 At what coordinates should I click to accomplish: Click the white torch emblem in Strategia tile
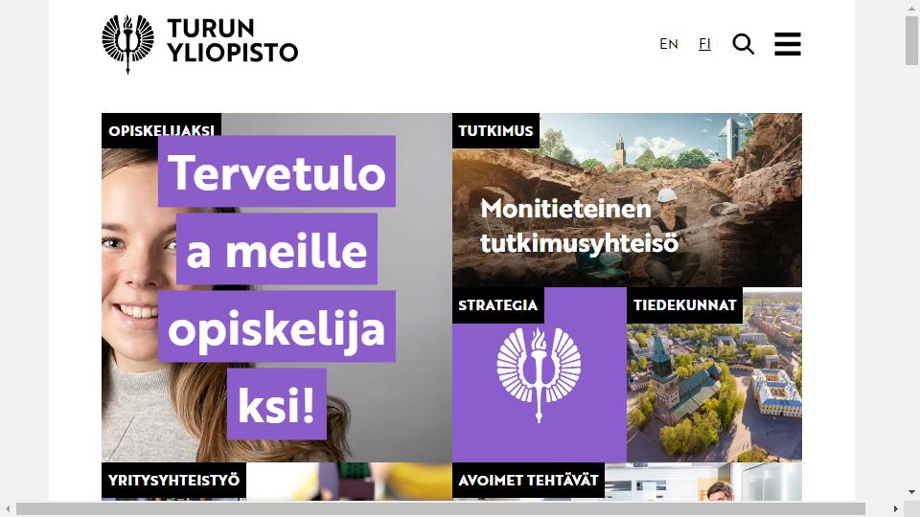point(539,374)
